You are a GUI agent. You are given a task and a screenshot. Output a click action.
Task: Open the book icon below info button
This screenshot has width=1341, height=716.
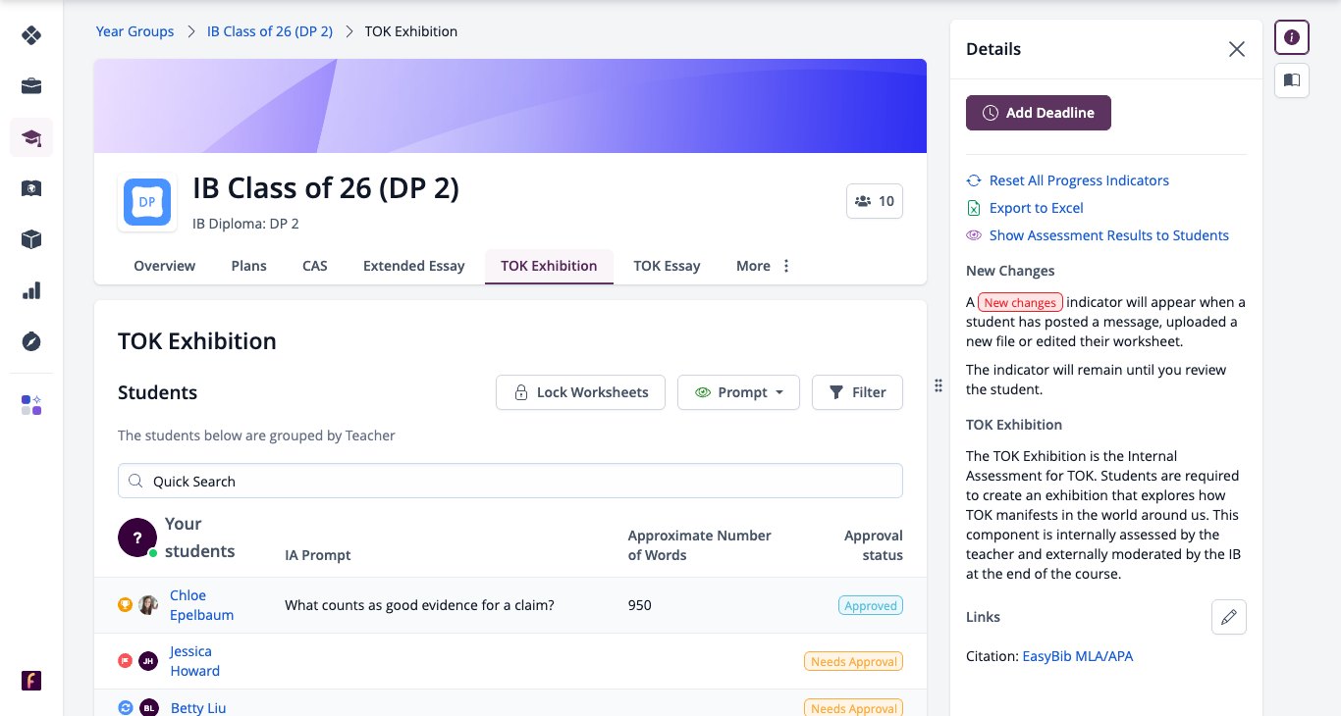tap(1292, 79)
